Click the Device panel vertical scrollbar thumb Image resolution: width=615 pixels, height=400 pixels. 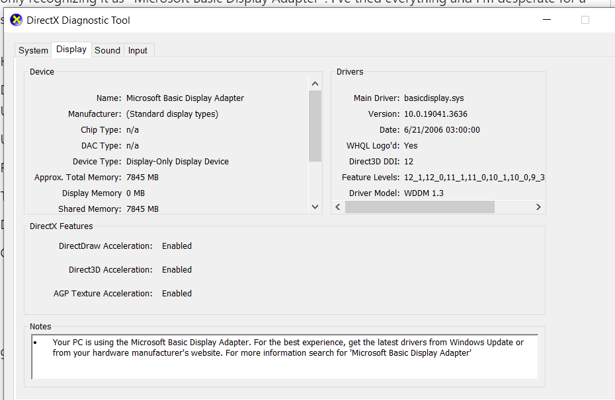315,126
